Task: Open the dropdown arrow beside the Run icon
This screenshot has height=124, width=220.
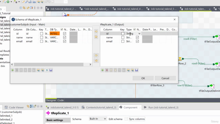Action: pos(11,2)
